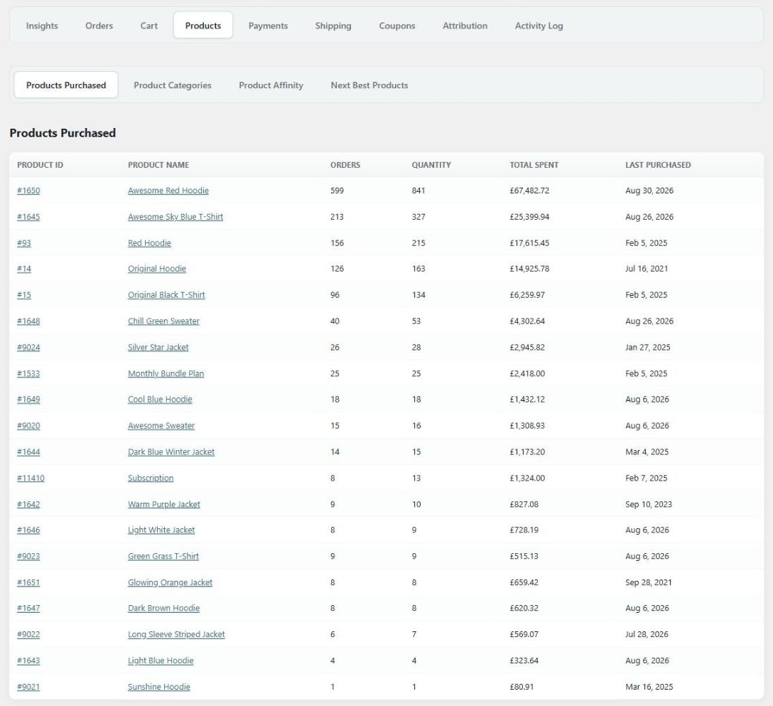The height and width of the screenshot is (706, 773).
Task: View the Chill Green Sweater product
Action: pyautogui.click(x=163, y=321)
